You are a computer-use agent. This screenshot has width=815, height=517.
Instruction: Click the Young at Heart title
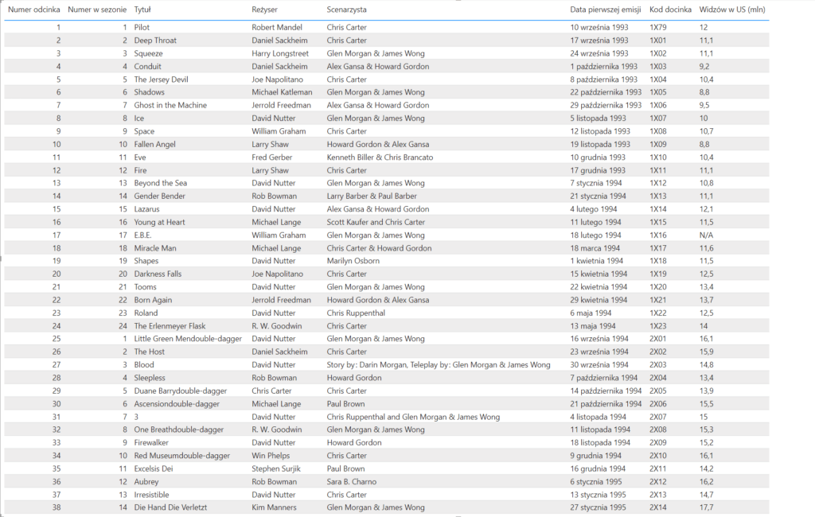pos(159,223)
